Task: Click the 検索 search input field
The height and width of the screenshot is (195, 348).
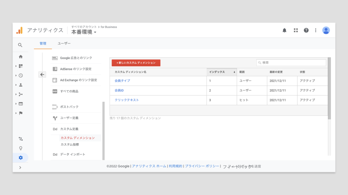Action: 293,63
